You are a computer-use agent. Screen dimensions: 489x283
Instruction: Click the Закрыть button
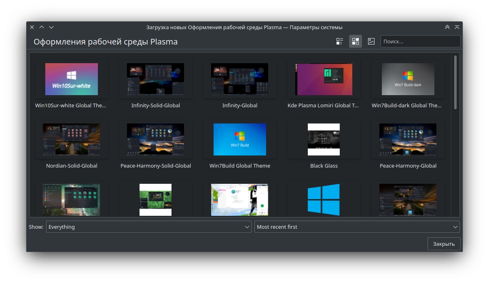tap(444, 244)
